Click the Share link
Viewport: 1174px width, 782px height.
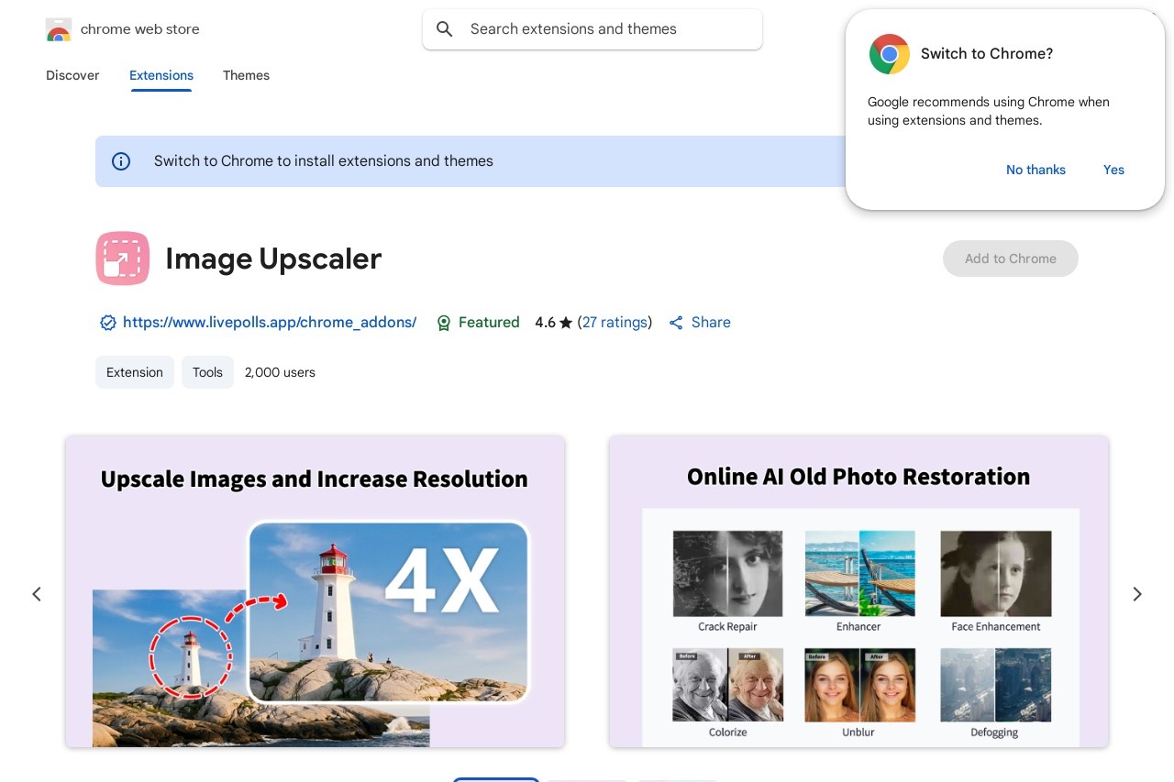[x=711, y=323]
